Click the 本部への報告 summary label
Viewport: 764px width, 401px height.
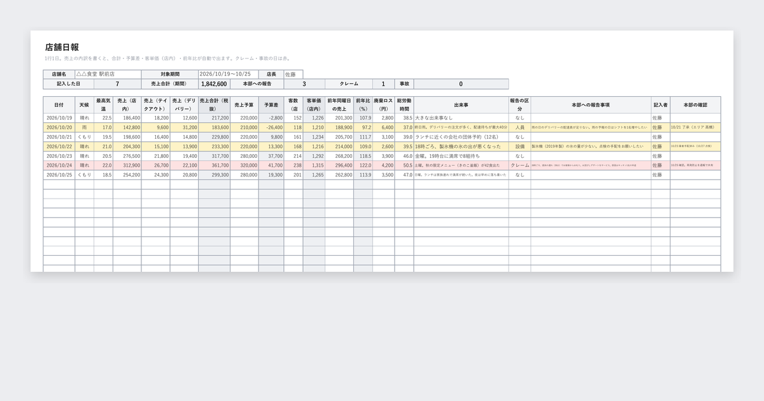tap(257, 84)
